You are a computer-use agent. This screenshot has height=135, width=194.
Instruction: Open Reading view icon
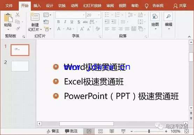click(112, 131)
